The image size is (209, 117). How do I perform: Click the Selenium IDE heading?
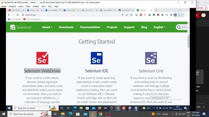pyautogui.click(x=97, y=71)
